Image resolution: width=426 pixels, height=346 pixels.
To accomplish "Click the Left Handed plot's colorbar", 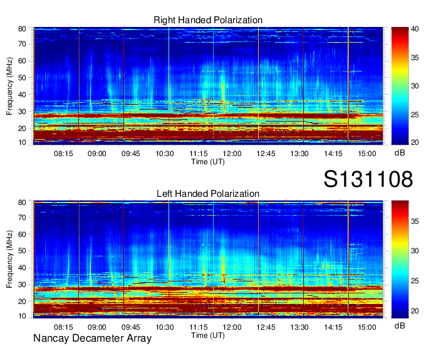I will click(x=400, y=259).
